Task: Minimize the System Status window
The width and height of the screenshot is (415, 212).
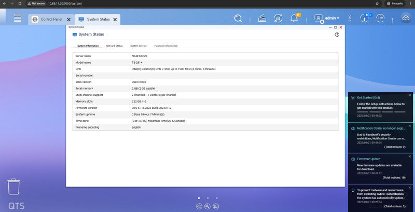Action: tap(330, 27)
